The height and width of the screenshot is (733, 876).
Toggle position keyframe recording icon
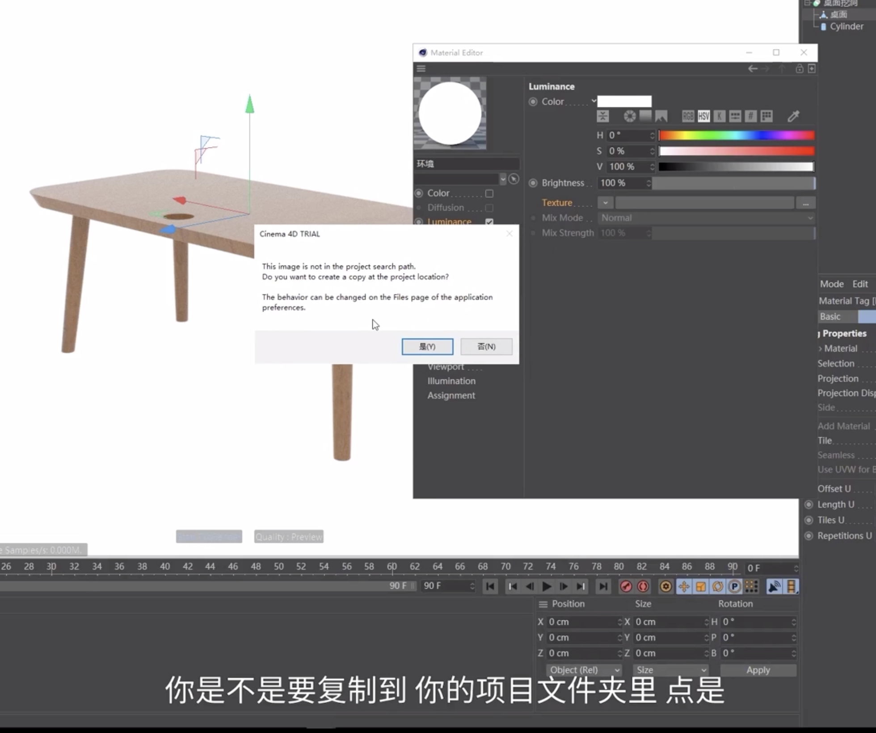click(684, 586)
